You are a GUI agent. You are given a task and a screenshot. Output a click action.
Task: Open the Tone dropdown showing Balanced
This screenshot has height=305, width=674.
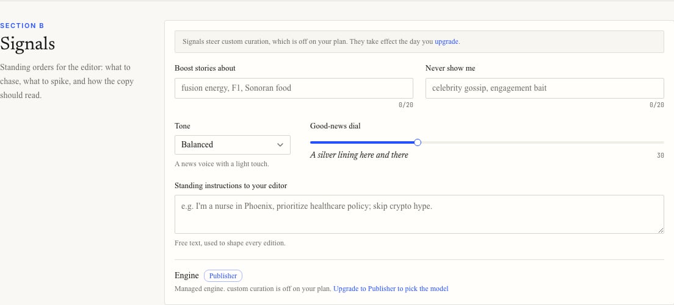[x=232, y=145]
